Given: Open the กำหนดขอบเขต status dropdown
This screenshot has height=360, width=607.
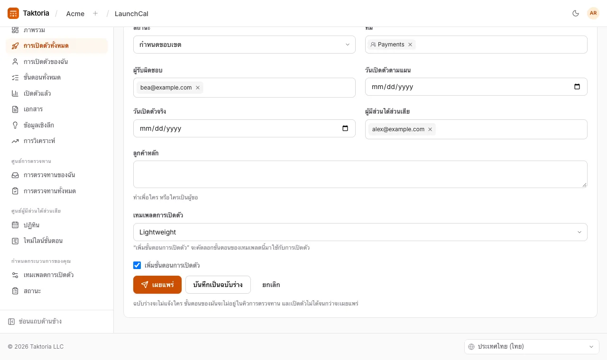Looking at the screenshot, I should 244,45.
